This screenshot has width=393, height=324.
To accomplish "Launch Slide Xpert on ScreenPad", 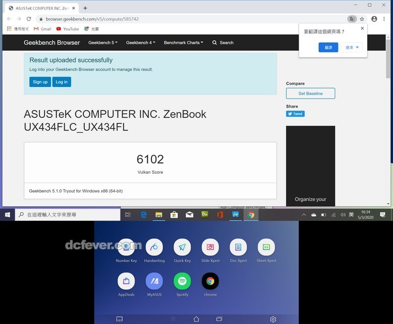I will tap(210, 248).
